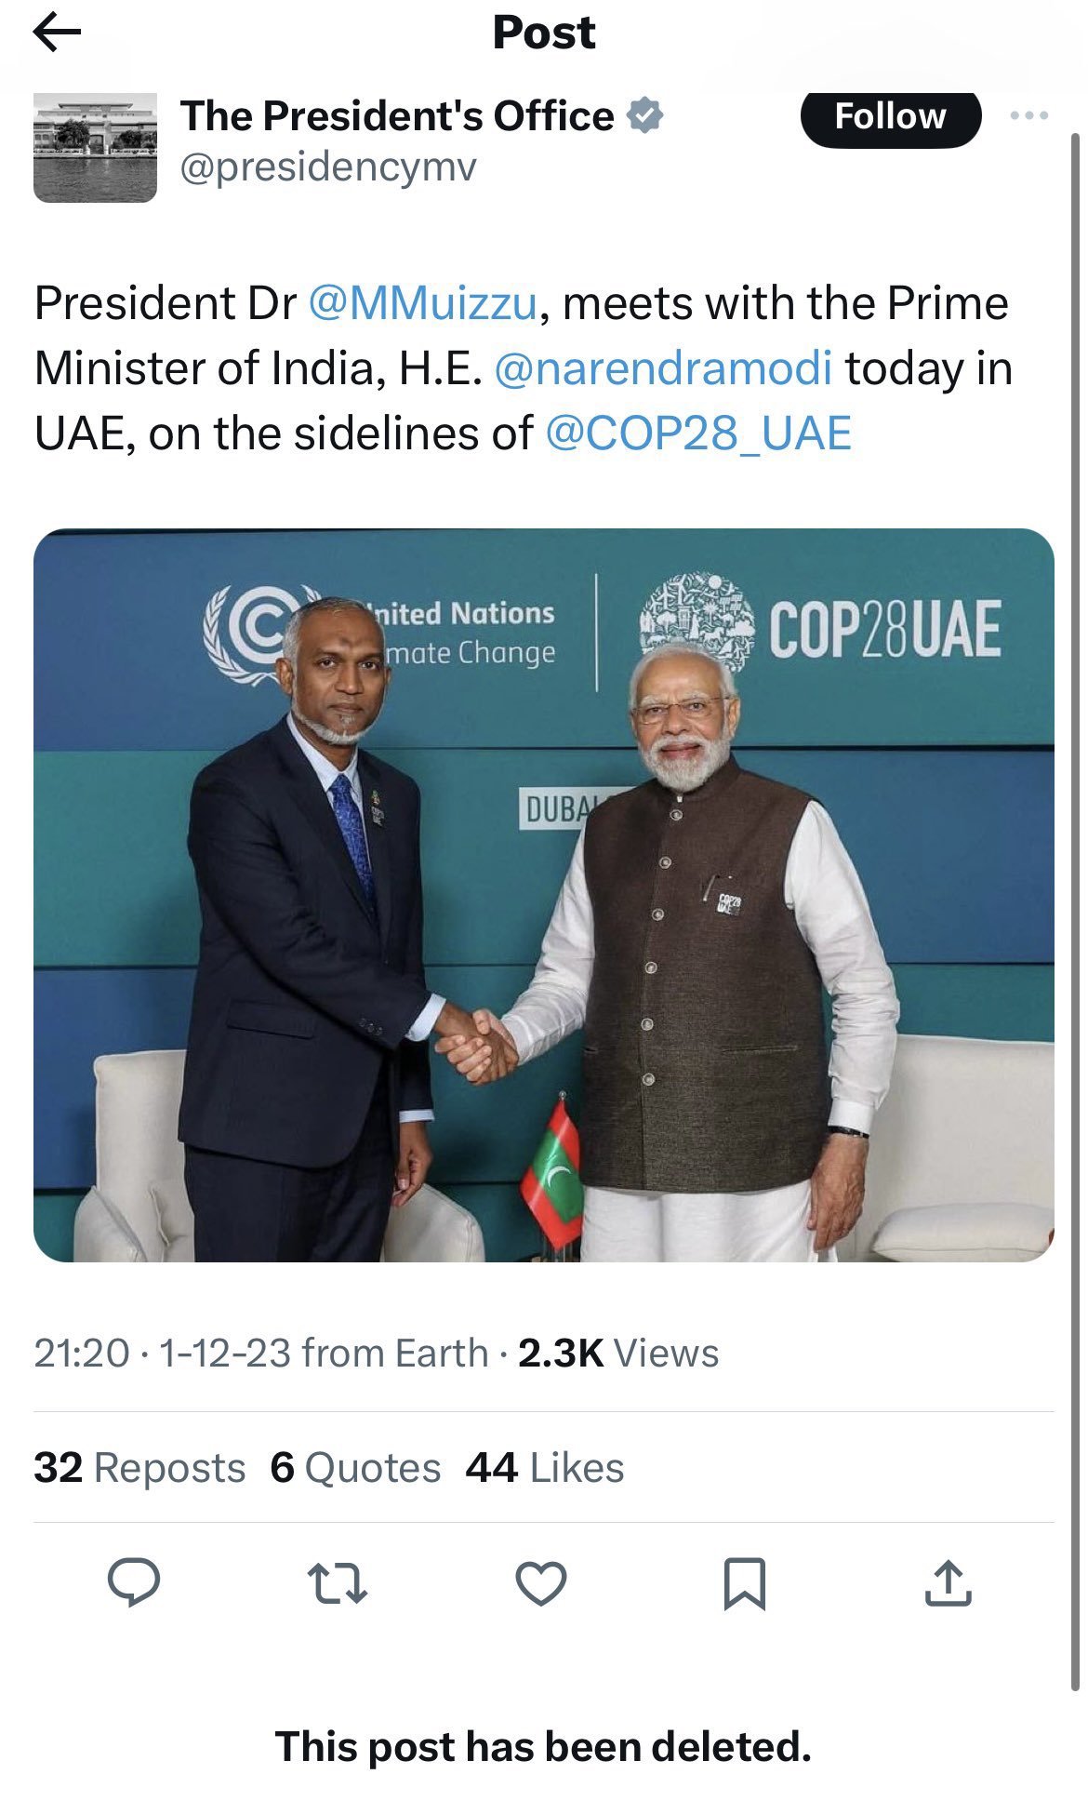The width and height of the screenshot is (1088, 1814).
Task: Open the @COP28_UAE mention link
Action: pos(698,433)
